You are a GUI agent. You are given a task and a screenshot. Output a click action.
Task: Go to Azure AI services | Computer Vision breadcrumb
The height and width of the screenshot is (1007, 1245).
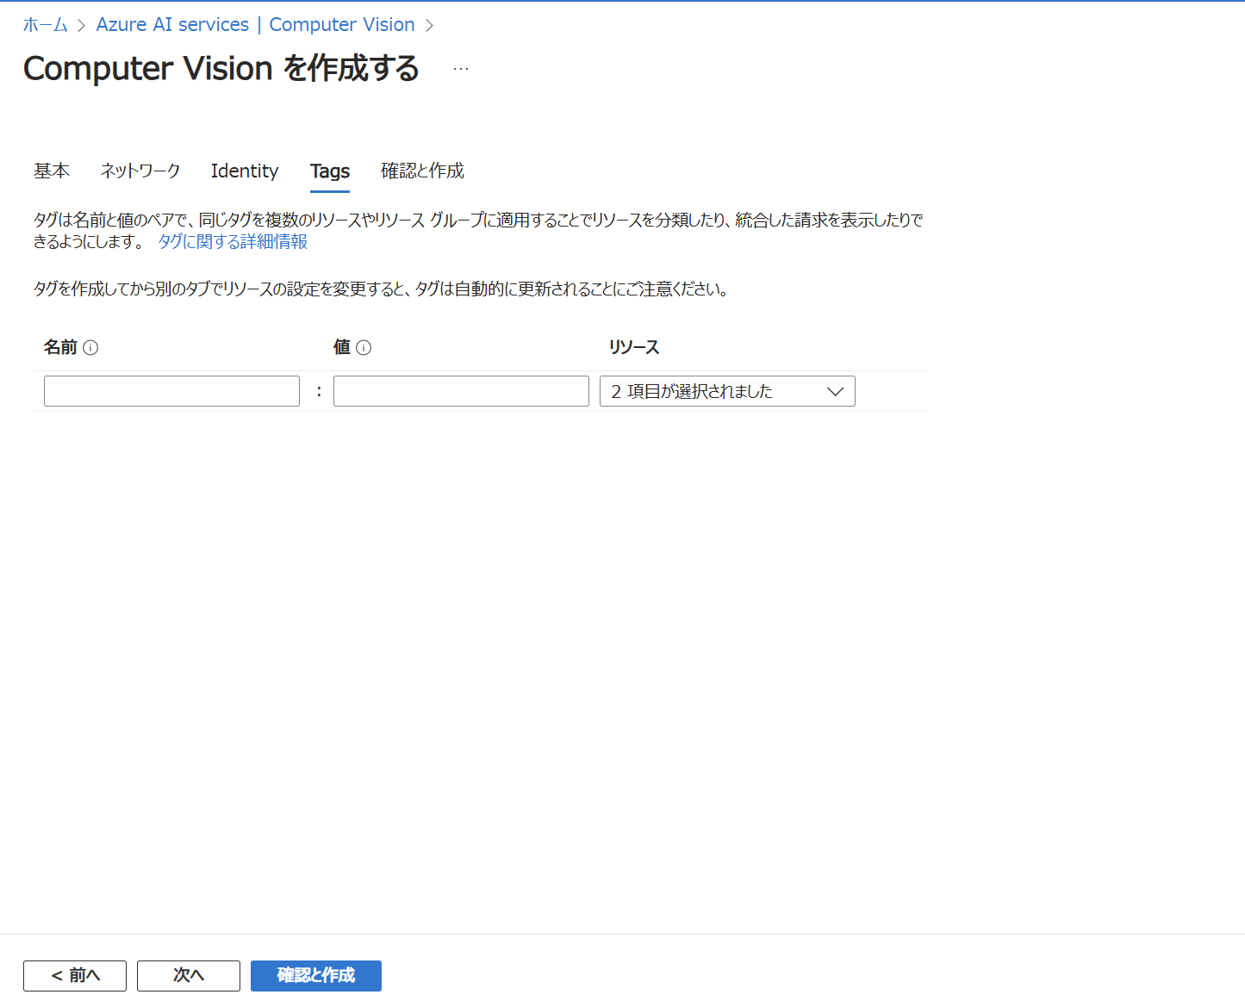click(x=255, y=25)
